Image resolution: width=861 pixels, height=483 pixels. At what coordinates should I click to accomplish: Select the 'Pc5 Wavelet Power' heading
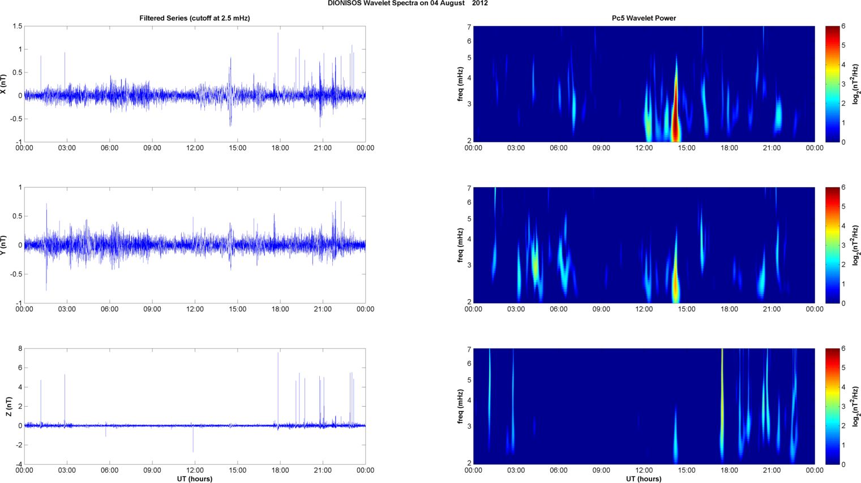644,18
